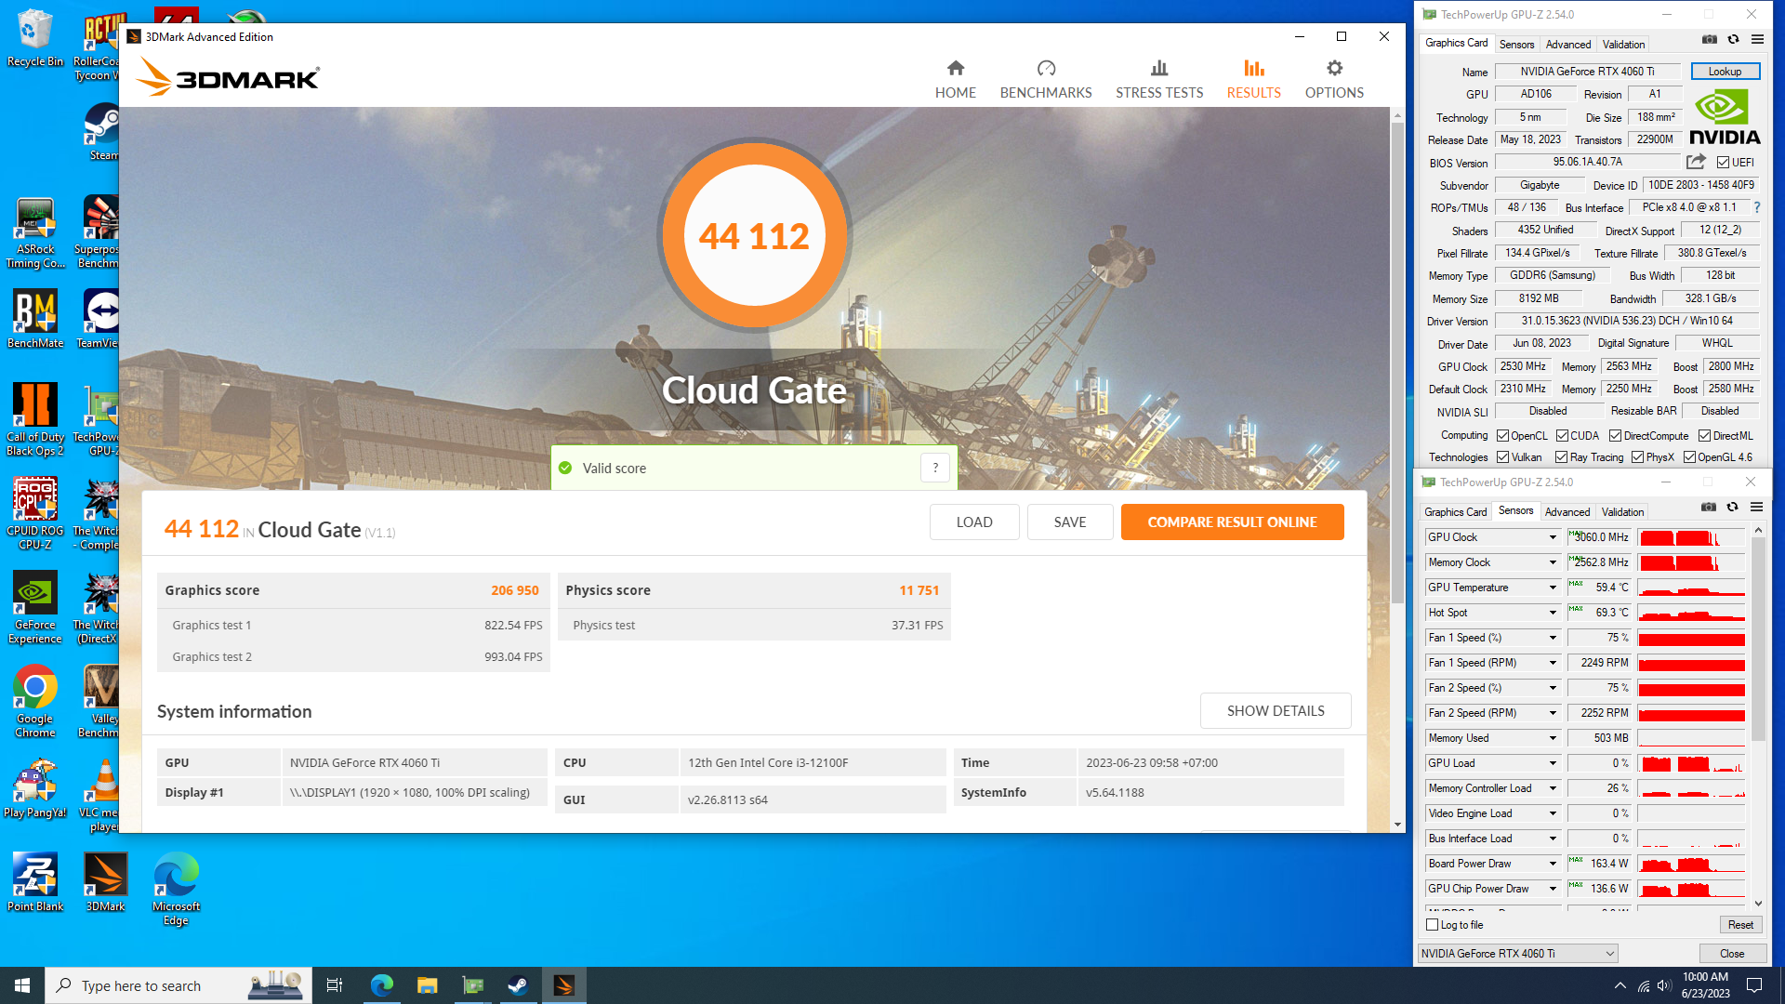The height and width of the screenshot is (1004, 1785).
Task: Refresh the GPU-Z Sensors window
Action: 1732,507
